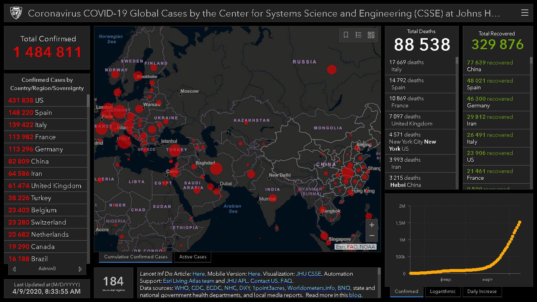This screenshot has height=302, width=537.
Task: Open the JHU CSSE visualization link
Action: tap(309, 274)
